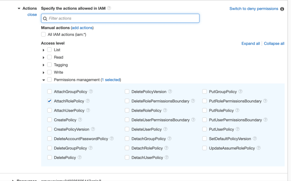The width and height of the screenshot is (291, 181).
Task: Enable the All IAM actions checkbox
Action: pos(43,34)
